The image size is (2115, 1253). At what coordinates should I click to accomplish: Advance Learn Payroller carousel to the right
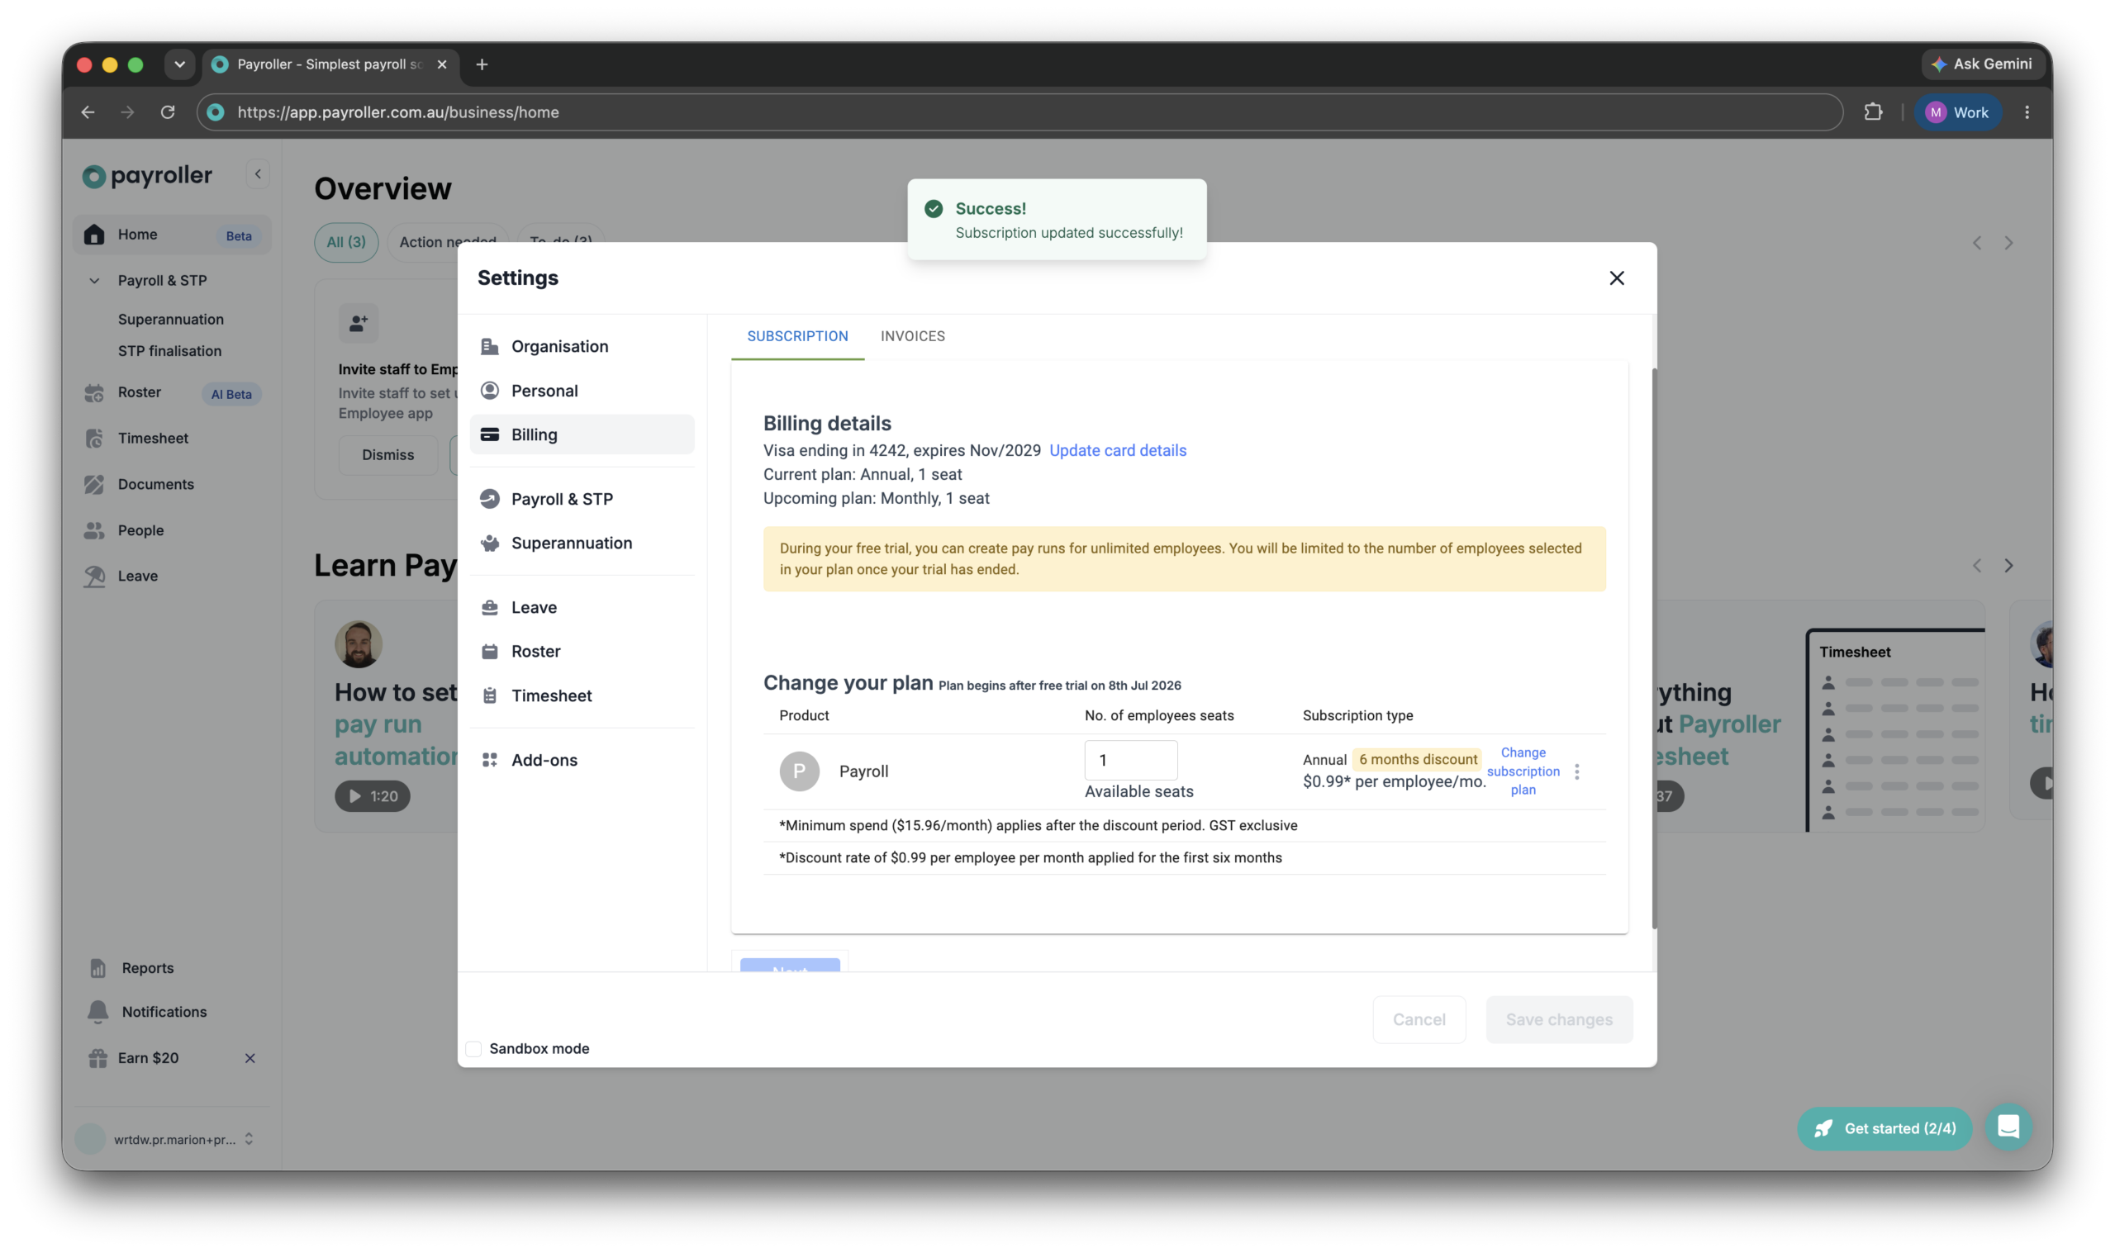tap(2008, 565)
